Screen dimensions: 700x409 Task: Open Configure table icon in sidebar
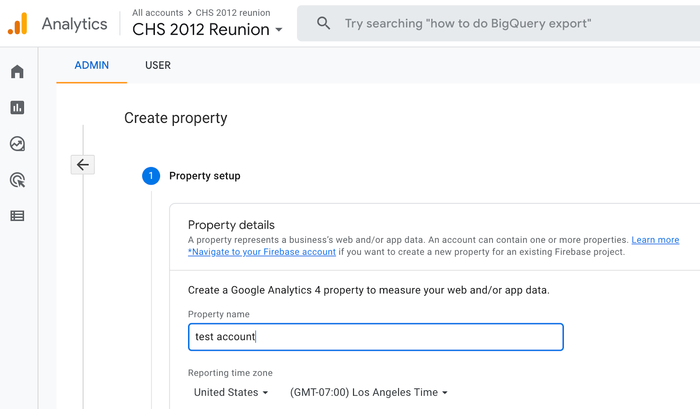tap(17, 216)
